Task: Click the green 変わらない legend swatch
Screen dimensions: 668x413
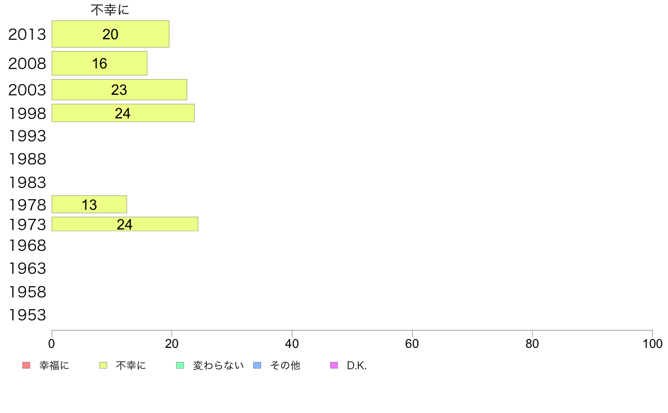Action: click(x=180, y=365)
